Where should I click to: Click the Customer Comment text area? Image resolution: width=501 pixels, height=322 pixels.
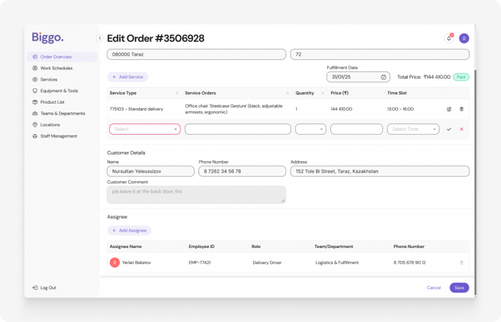tap(196, 194)
